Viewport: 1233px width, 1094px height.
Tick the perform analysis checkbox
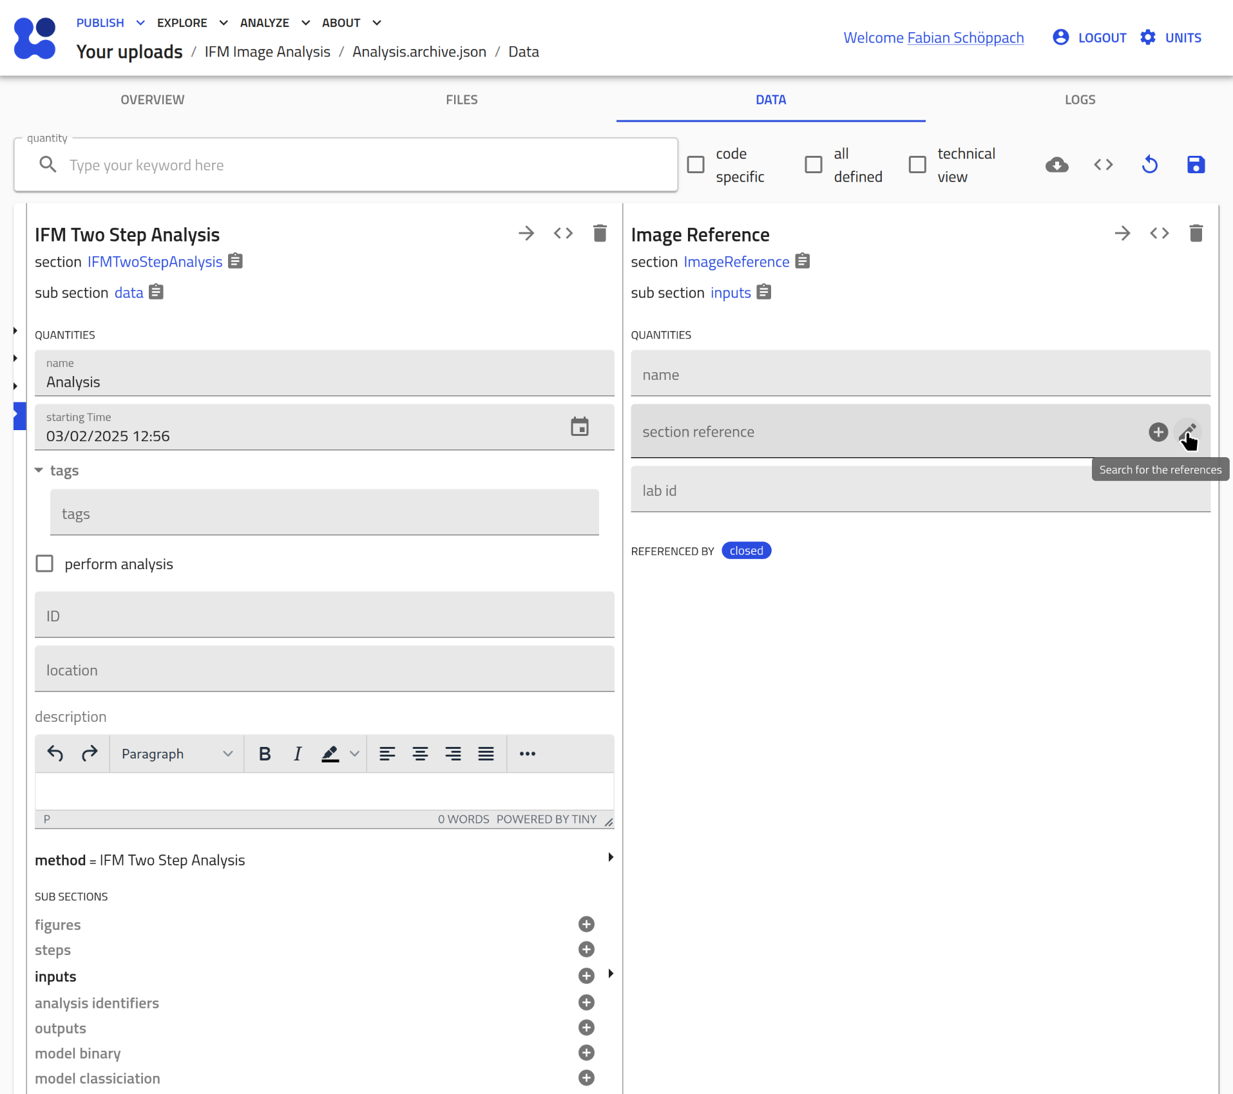(x=44, y=564)
